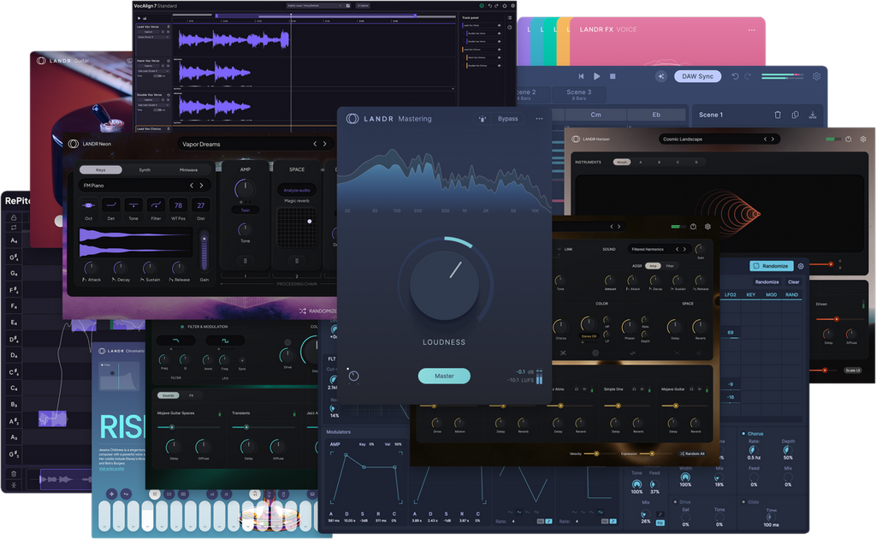Stop playback in the sequencer transport
Screen dimensions: 876x539
(613, 76)
